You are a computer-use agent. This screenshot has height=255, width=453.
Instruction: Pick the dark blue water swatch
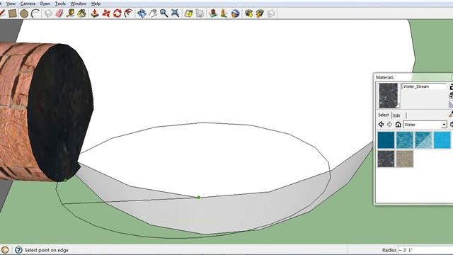point(386,140)
